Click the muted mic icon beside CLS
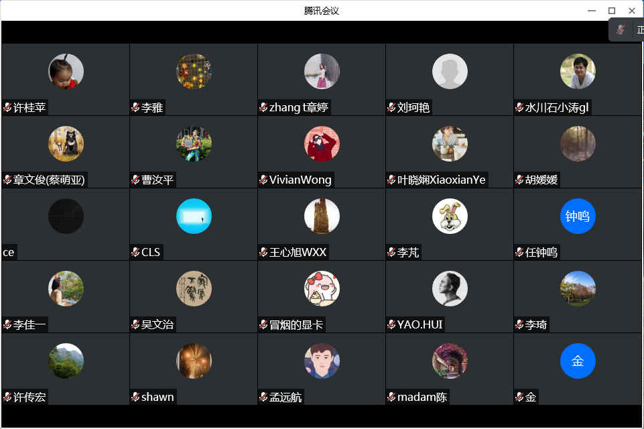Viewport: 644px width, 429px height. 135,252
